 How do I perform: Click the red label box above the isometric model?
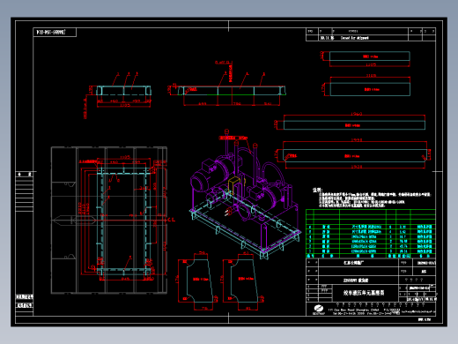(233, 138)
